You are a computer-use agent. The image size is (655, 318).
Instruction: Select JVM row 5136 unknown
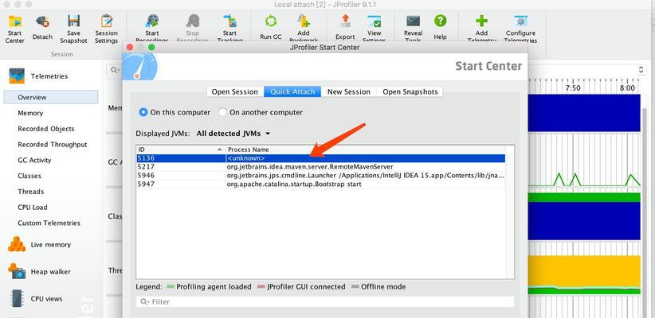pos(321,158)
